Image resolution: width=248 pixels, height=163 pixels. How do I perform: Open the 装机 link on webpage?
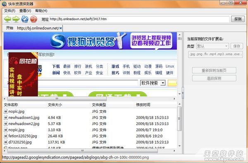pos(88,66)
